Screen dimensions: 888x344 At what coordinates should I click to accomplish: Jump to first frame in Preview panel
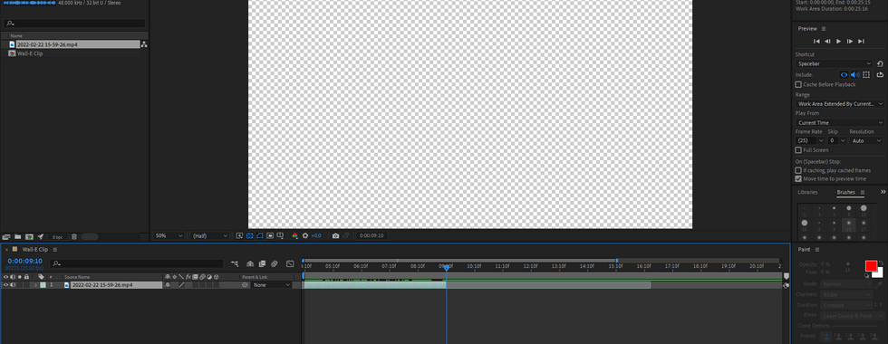click(816, 42)
